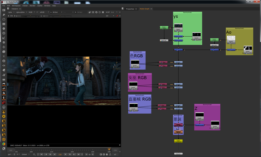The width and height of the screenshot is (261, 157).
Task: Open the Filter nodes circle icon
Action: [x=4, y=33]
